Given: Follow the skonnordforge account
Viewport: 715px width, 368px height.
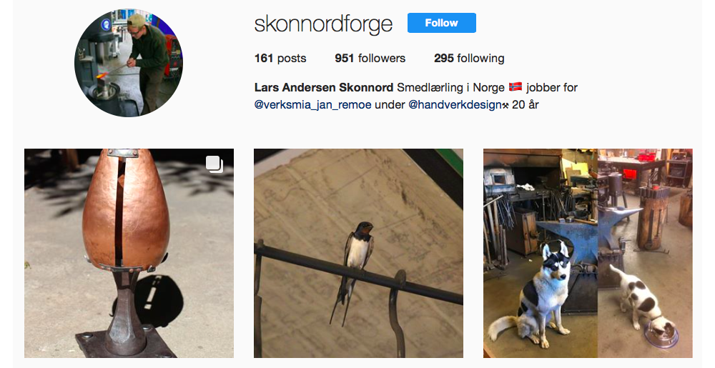Looking at the screenshot, I should click(441, 23).
